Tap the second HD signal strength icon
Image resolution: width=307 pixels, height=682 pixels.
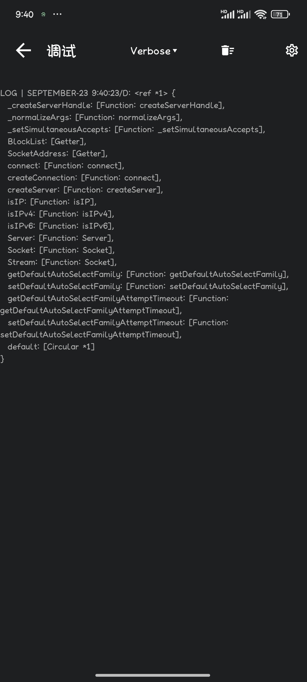[x=244, y=14]
